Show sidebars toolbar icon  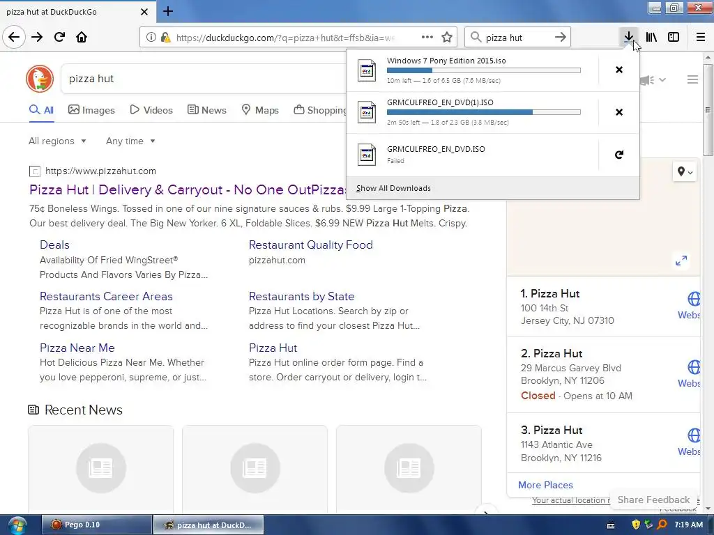click(x=674, y=38)
